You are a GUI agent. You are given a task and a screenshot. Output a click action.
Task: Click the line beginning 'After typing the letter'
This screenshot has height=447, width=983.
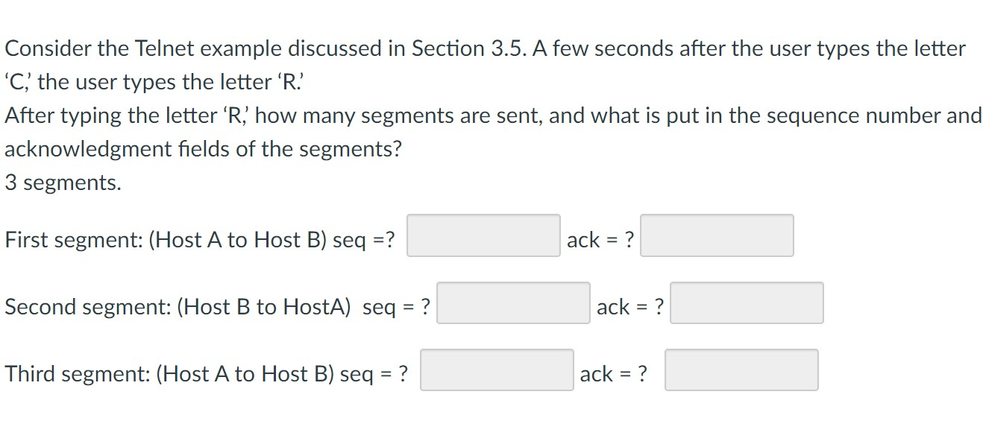(493, 116)
